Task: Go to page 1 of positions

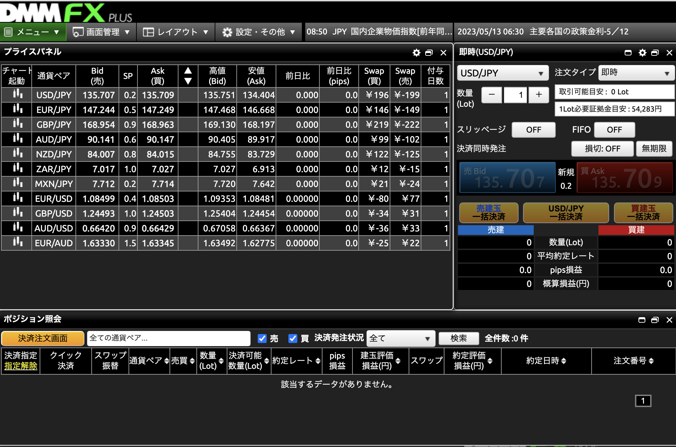Action: click(643, 401)
